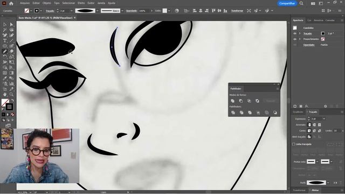Click Minus Back icon in Pathfinder
The width and height of the screenshot is (345, 194).
(x=275, y=113)
